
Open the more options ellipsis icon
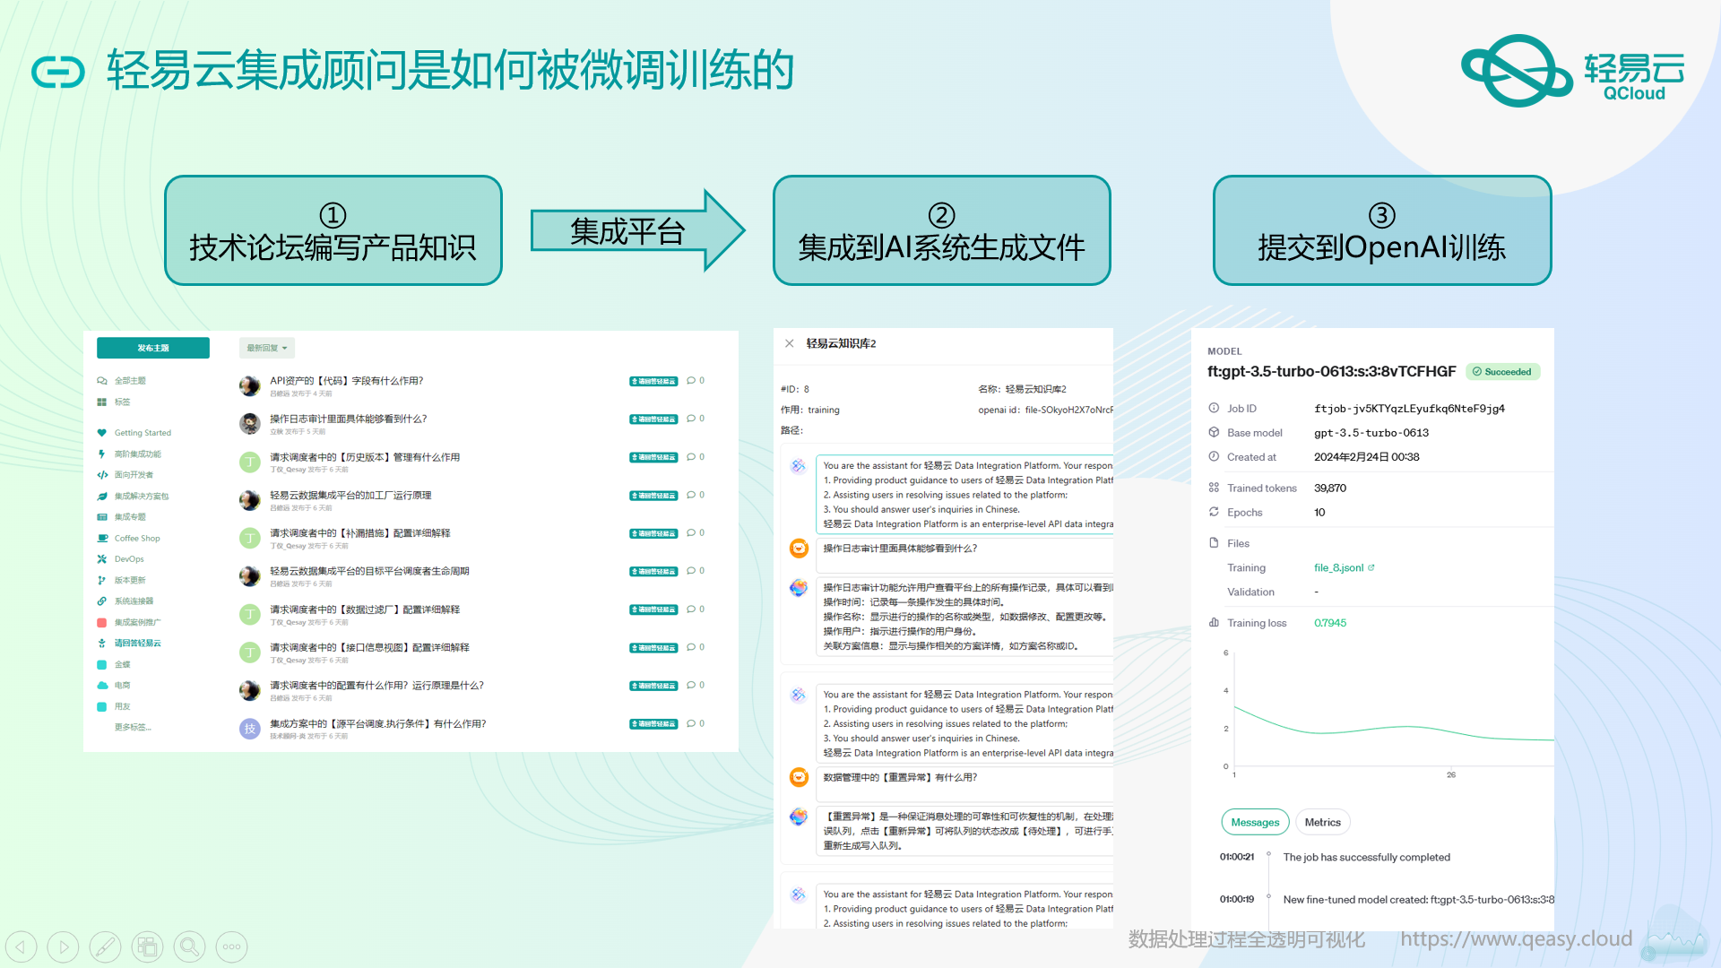pos(231,946)
